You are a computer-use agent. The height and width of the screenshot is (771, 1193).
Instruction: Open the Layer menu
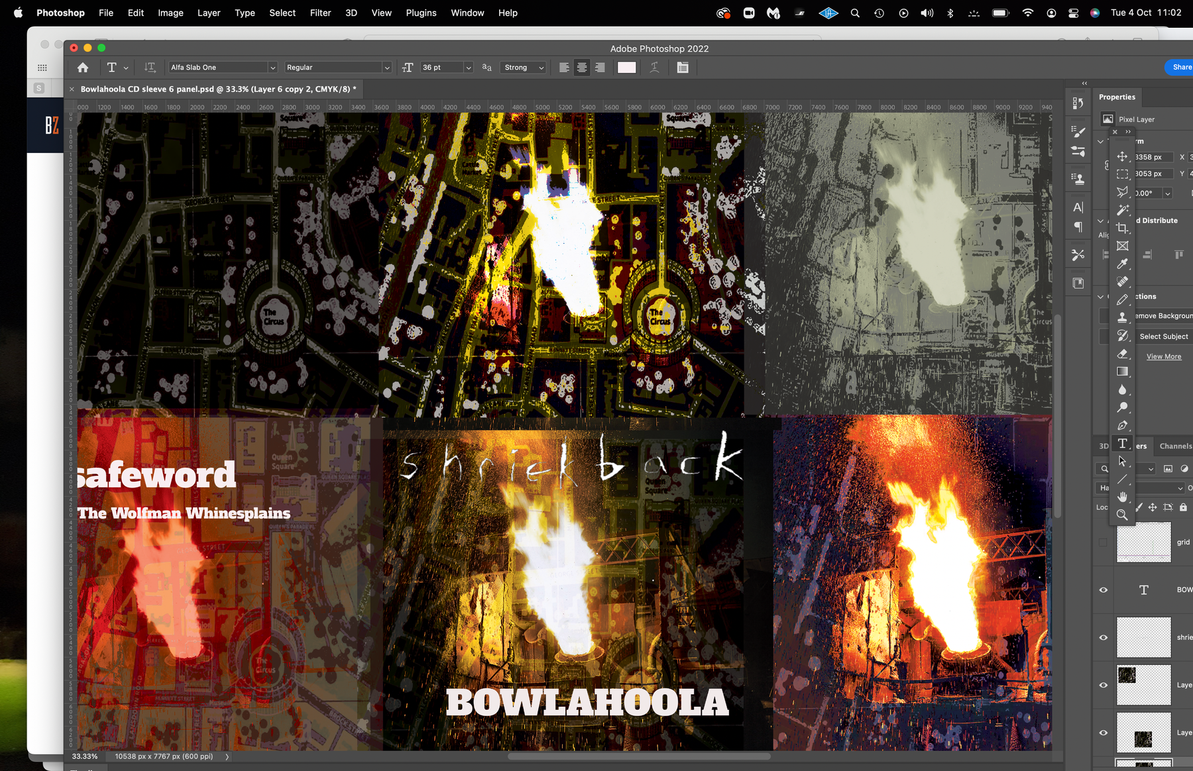(209, 13)
